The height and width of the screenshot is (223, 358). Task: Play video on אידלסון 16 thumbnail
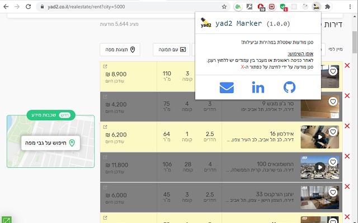pyautogui.click(x=320, y=137)
